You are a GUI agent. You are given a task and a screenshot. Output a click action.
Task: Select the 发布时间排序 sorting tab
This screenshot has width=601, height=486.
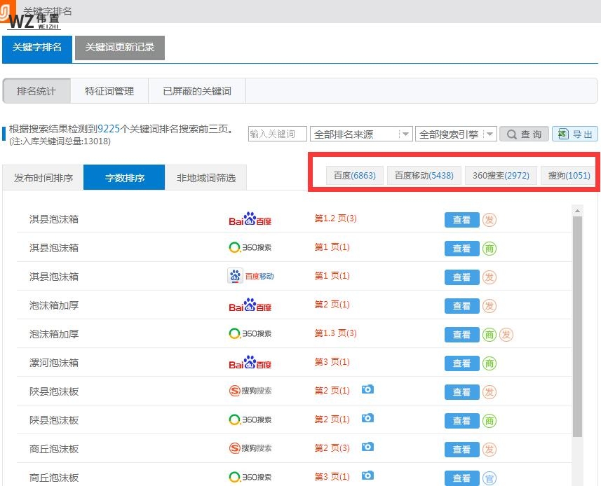(42, 176)
